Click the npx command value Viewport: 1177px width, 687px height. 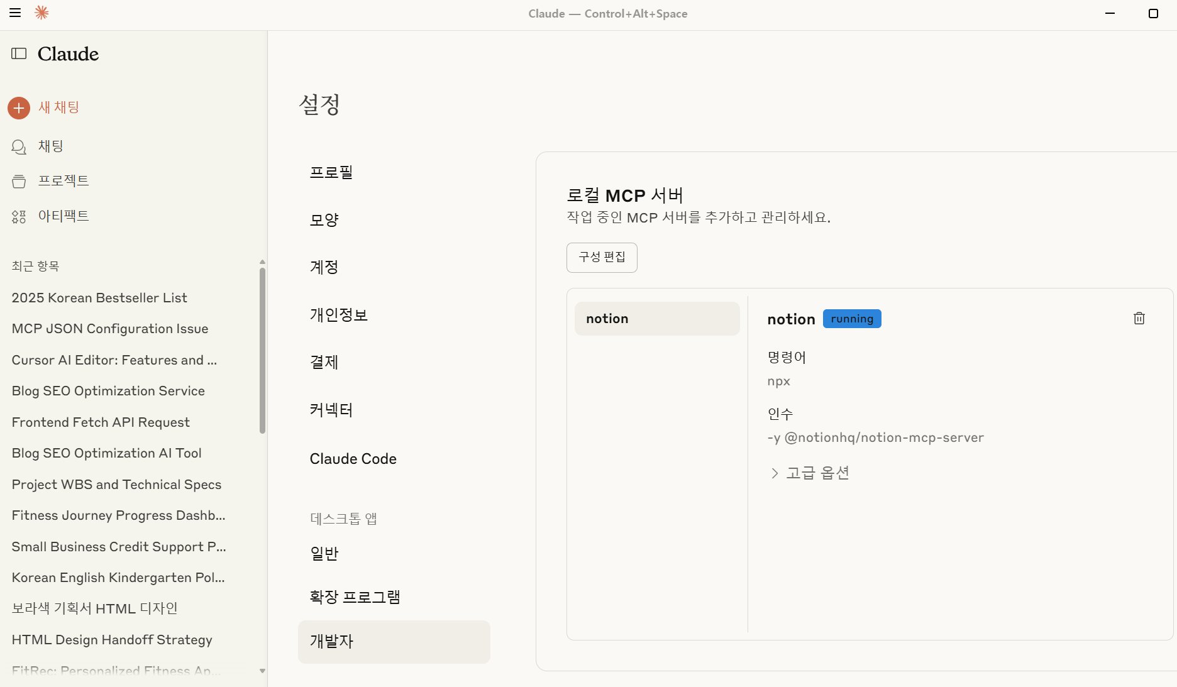778,382
